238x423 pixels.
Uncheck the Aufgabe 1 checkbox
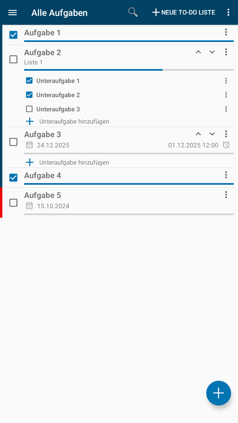13,35
